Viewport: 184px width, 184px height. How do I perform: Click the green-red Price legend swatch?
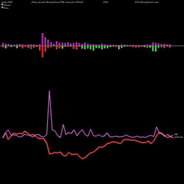coord(2,8)
